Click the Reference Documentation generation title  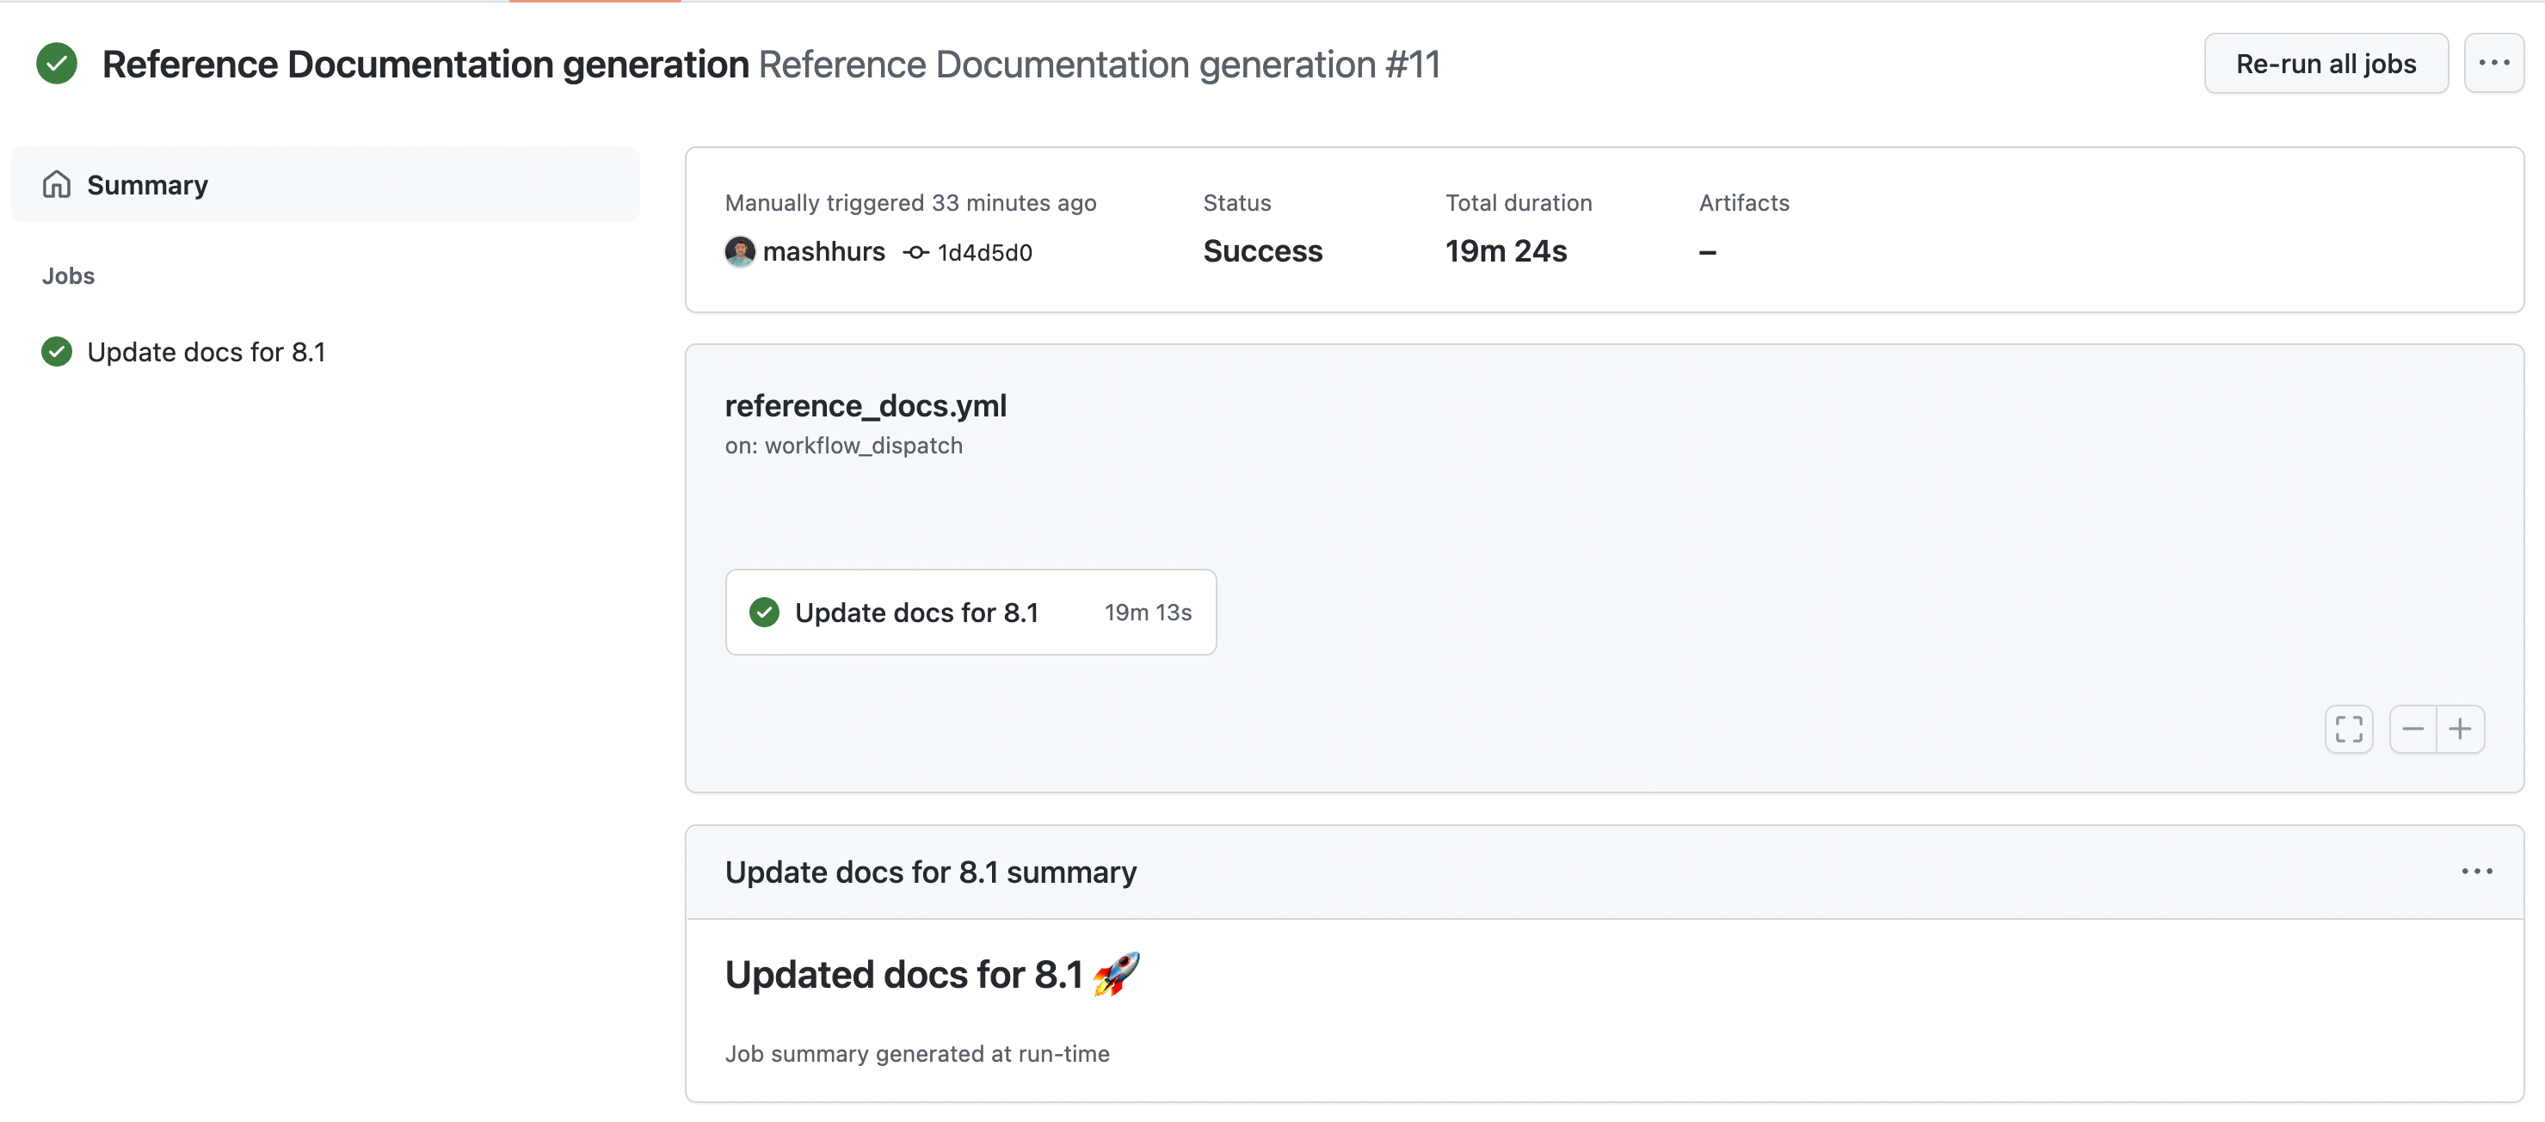(x=425, y=65)
